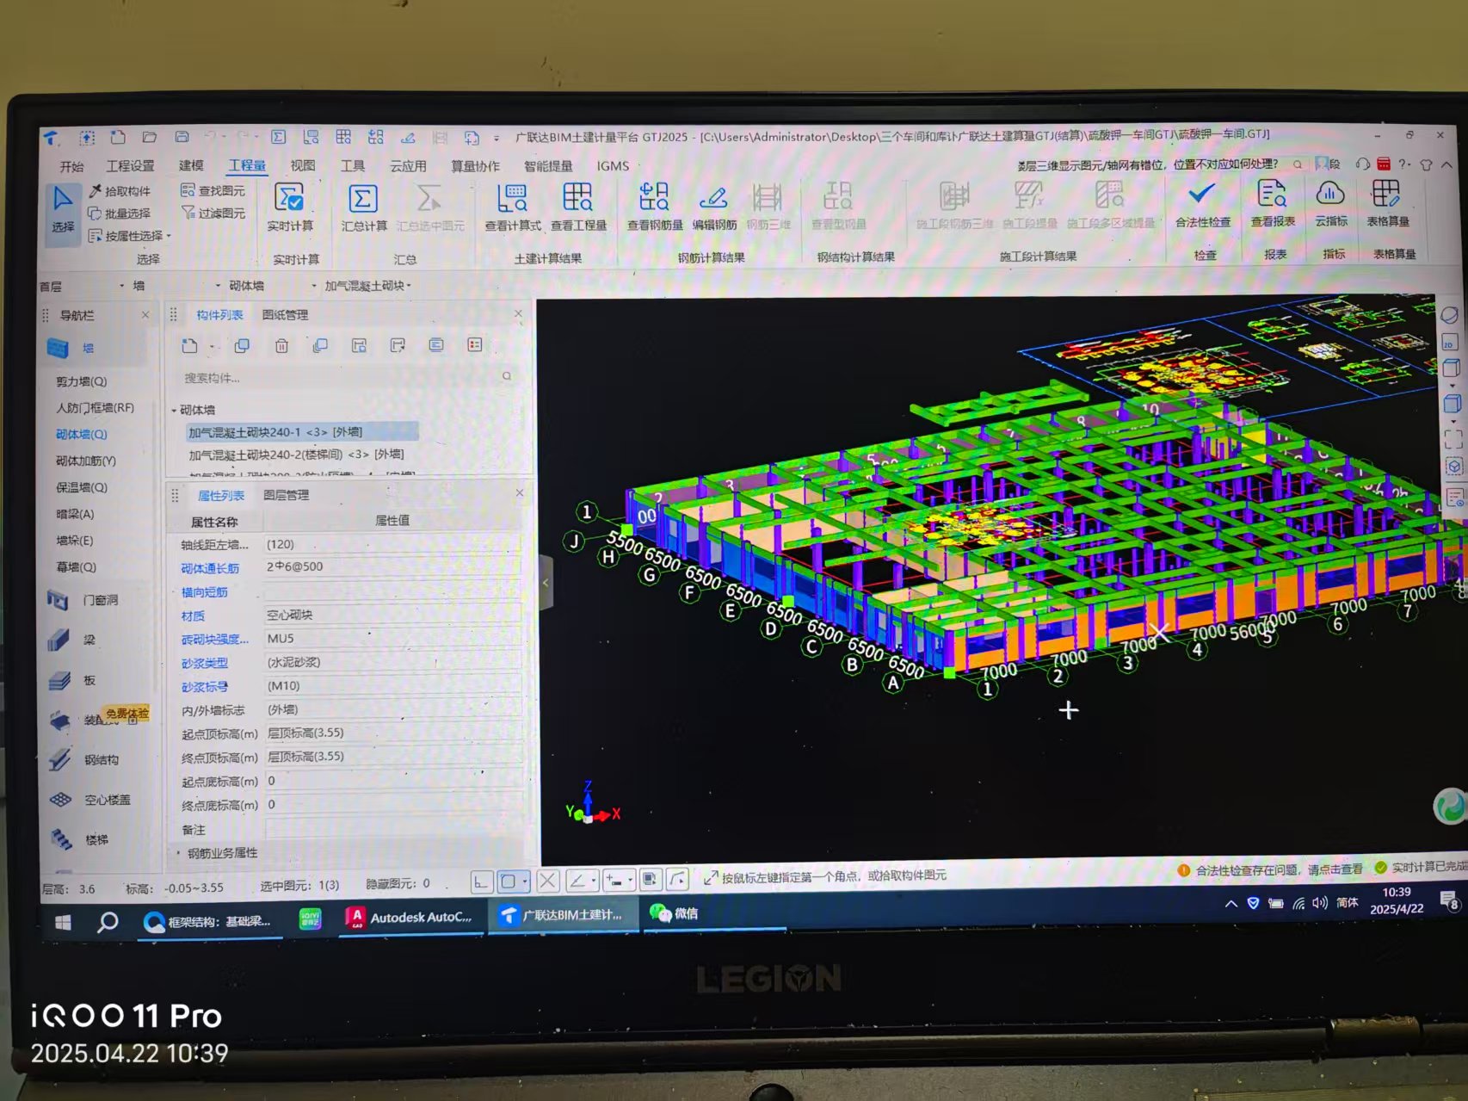The height and width of the screenshot is (1101, 1468).
Task: Click the red list icon in 构件列表 toolbar
Action: pos(474,344)
